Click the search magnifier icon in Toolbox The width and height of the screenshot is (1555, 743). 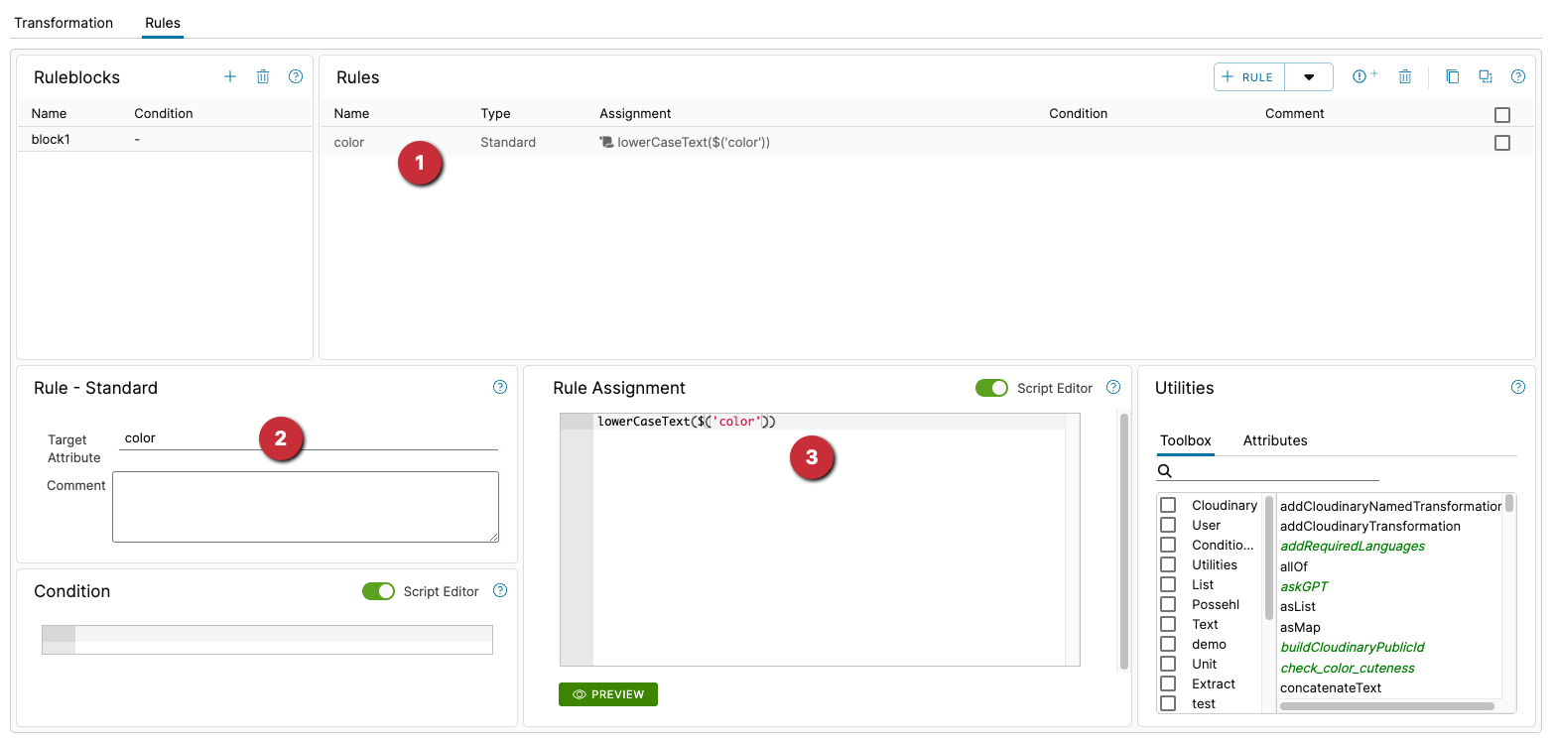click(x=1165, y=471)
